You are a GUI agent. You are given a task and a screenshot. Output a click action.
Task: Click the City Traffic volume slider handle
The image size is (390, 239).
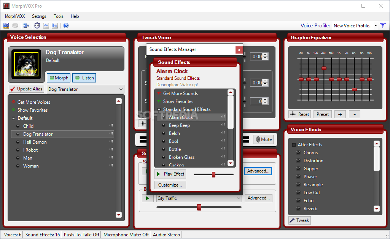(199, 207)
